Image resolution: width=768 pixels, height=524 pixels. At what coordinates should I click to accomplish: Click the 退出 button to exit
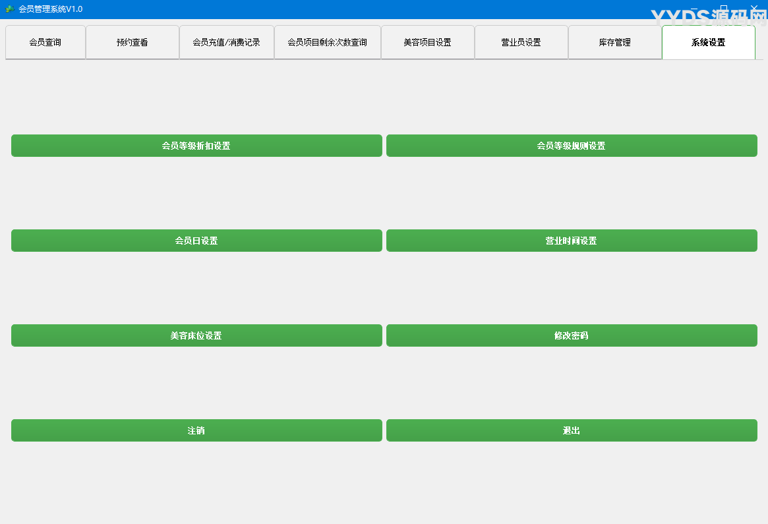pyautogui.click(x=571, y=430)
